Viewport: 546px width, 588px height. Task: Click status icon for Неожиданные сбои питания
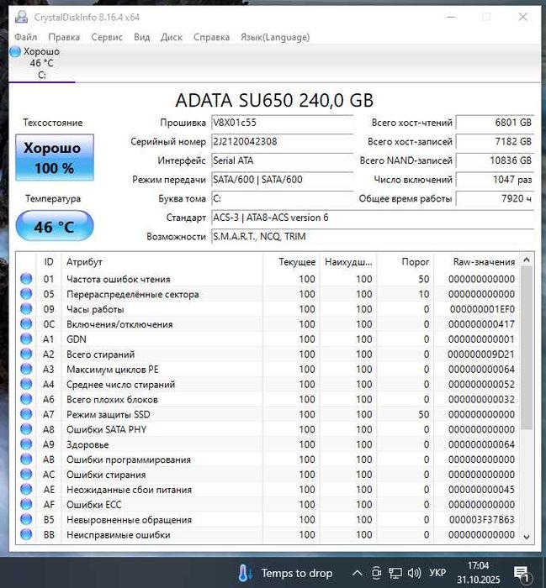pyautogui.click(x=26, y=489)
